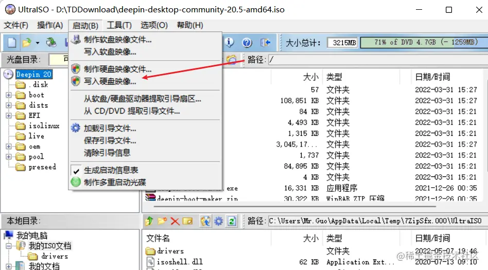
Task: Collapse the 我的ISO文档 tree node
Action: 9,246
